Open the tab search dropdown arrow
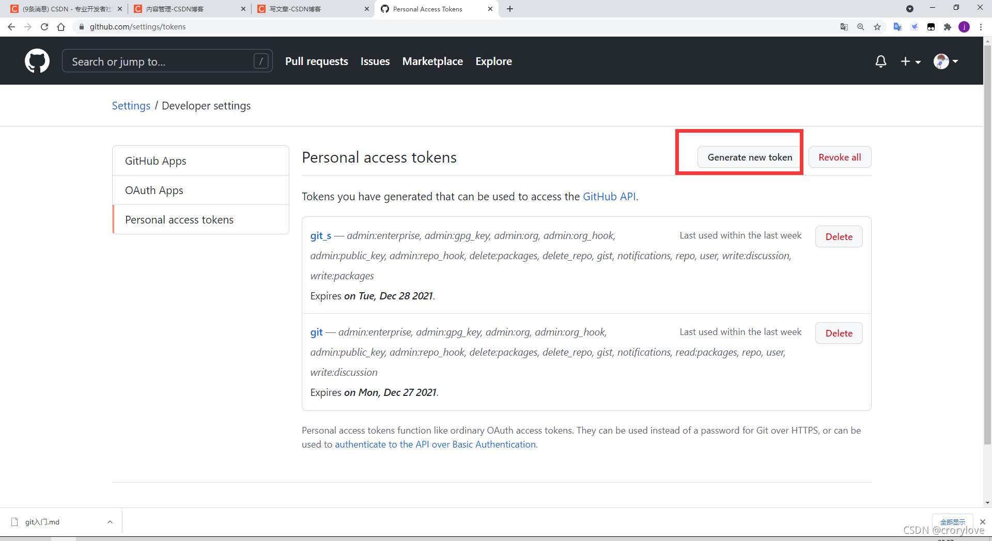 [x=910, y=9]
